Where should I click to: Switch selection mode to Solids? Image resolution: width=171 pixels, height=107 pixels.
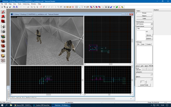pos(144,18)
